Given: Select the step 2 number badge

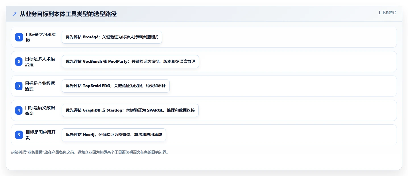Looking at the screenshot, I should (19, 62).
